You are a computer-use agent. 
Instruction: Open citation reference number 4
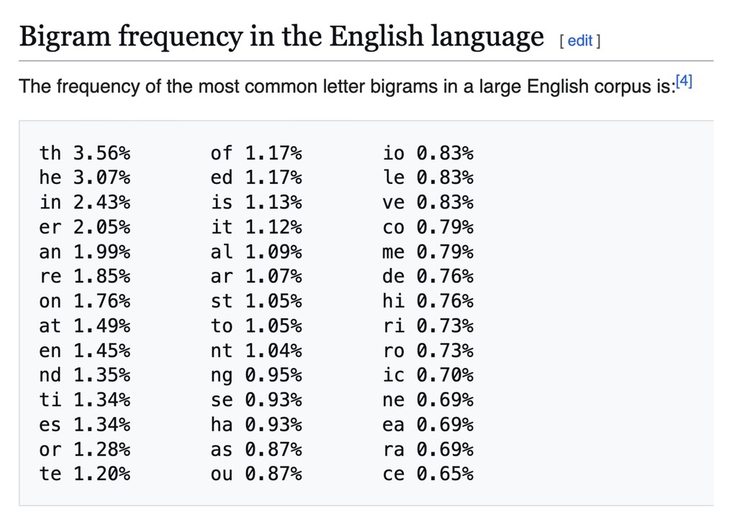click(684, 81)
